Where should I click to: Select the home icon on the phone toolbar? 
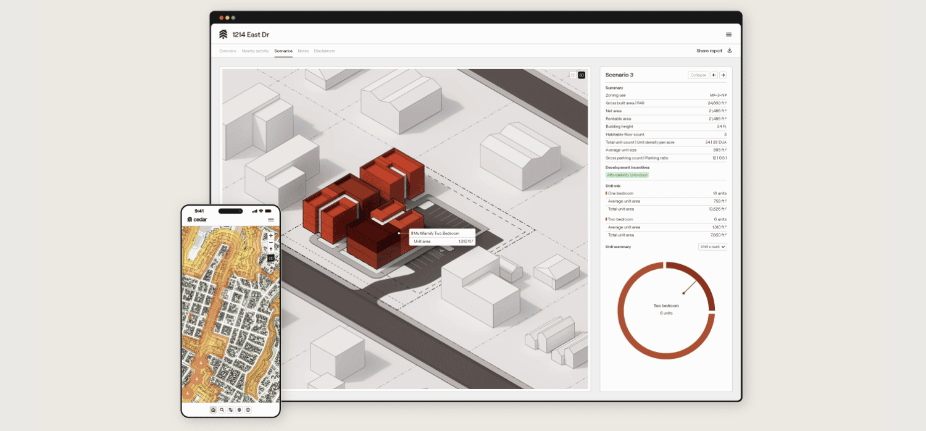click(x=213, y=409)
